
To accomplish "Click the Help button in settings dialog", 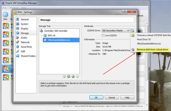I will pos(127,97).
